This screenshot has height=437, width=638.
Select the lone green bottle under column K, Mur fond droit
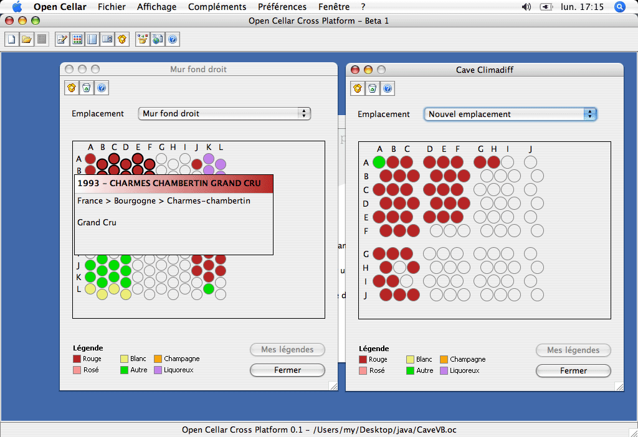[209, 289]
